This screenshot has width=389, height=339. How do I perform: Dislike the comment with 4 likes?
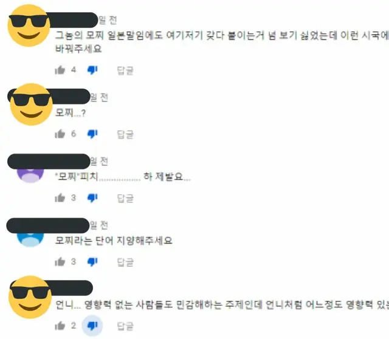(92, 70)
